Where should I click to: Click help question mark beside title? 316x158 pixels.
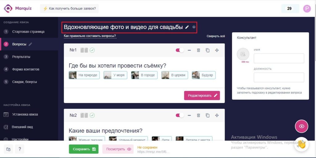(x=194, y=27)
